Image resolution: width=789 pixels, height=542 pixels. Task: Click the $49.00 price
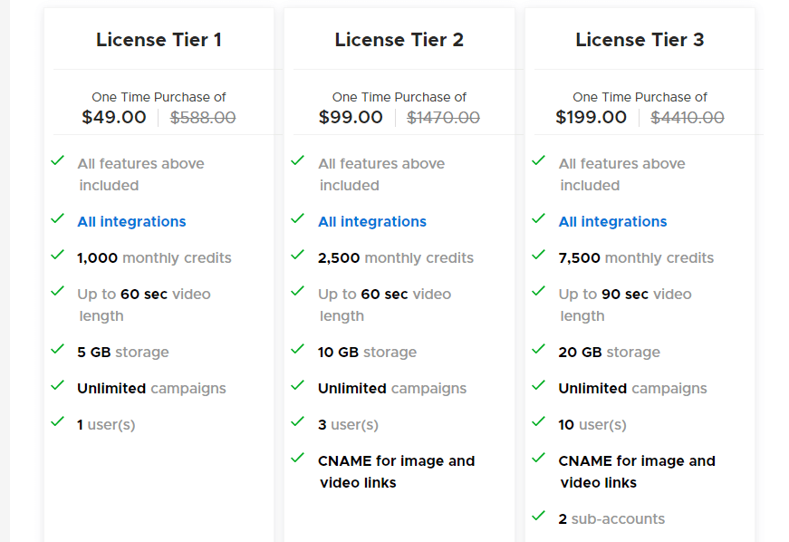114,117
